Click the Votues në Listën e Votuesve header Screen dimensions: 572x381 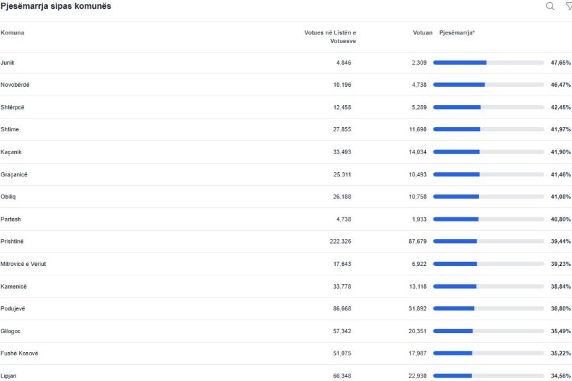[330, 37]
